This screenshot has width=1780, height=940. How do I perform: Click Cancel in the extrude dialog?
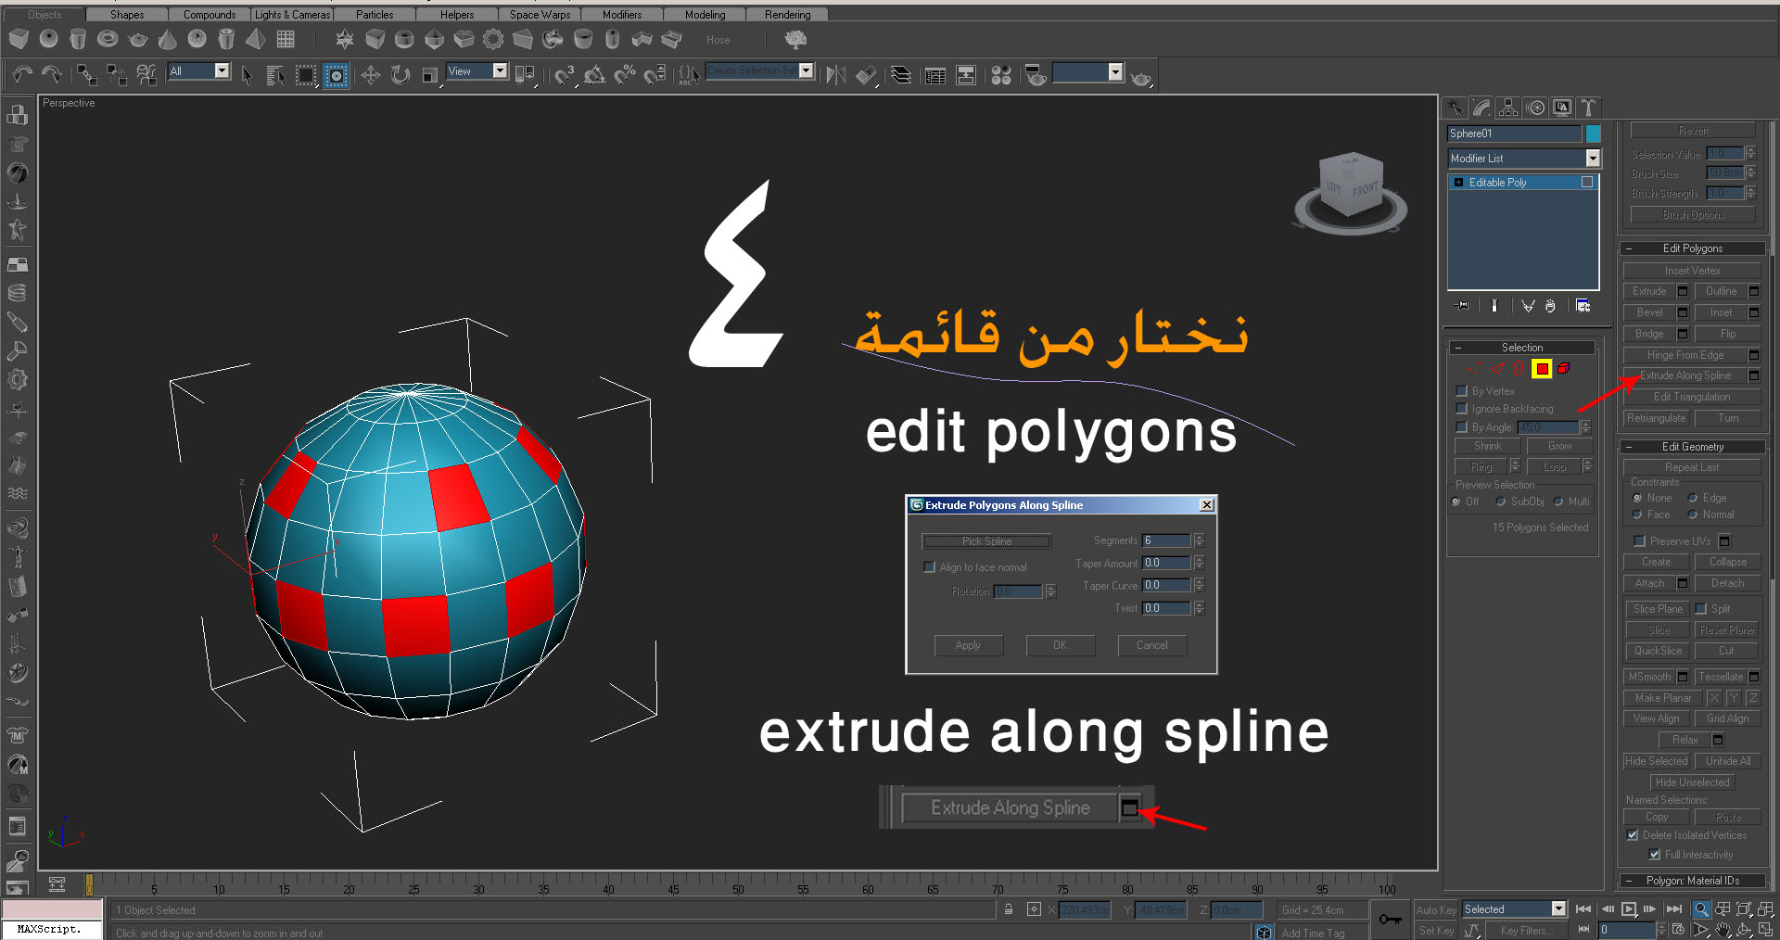(1151, 645)
